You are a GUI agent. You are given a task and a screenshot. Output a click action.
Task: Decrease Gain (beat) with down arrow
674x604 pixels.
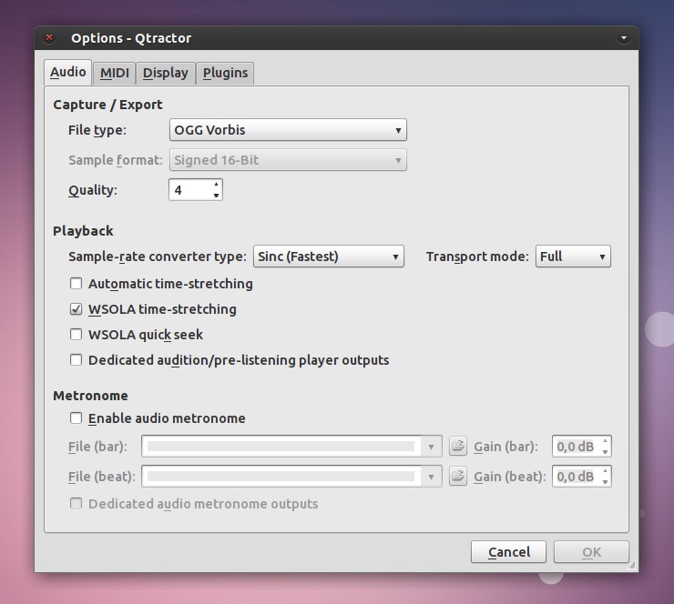pos(605,482)
